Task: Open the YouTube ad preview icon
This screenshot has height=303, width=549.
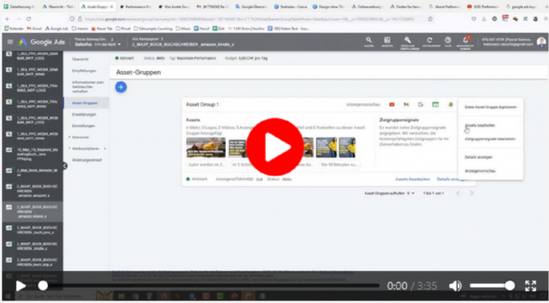Action: tap(392, 104)
